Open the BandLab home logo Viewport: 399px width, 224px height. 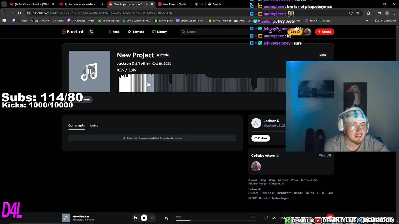(73, 32)
